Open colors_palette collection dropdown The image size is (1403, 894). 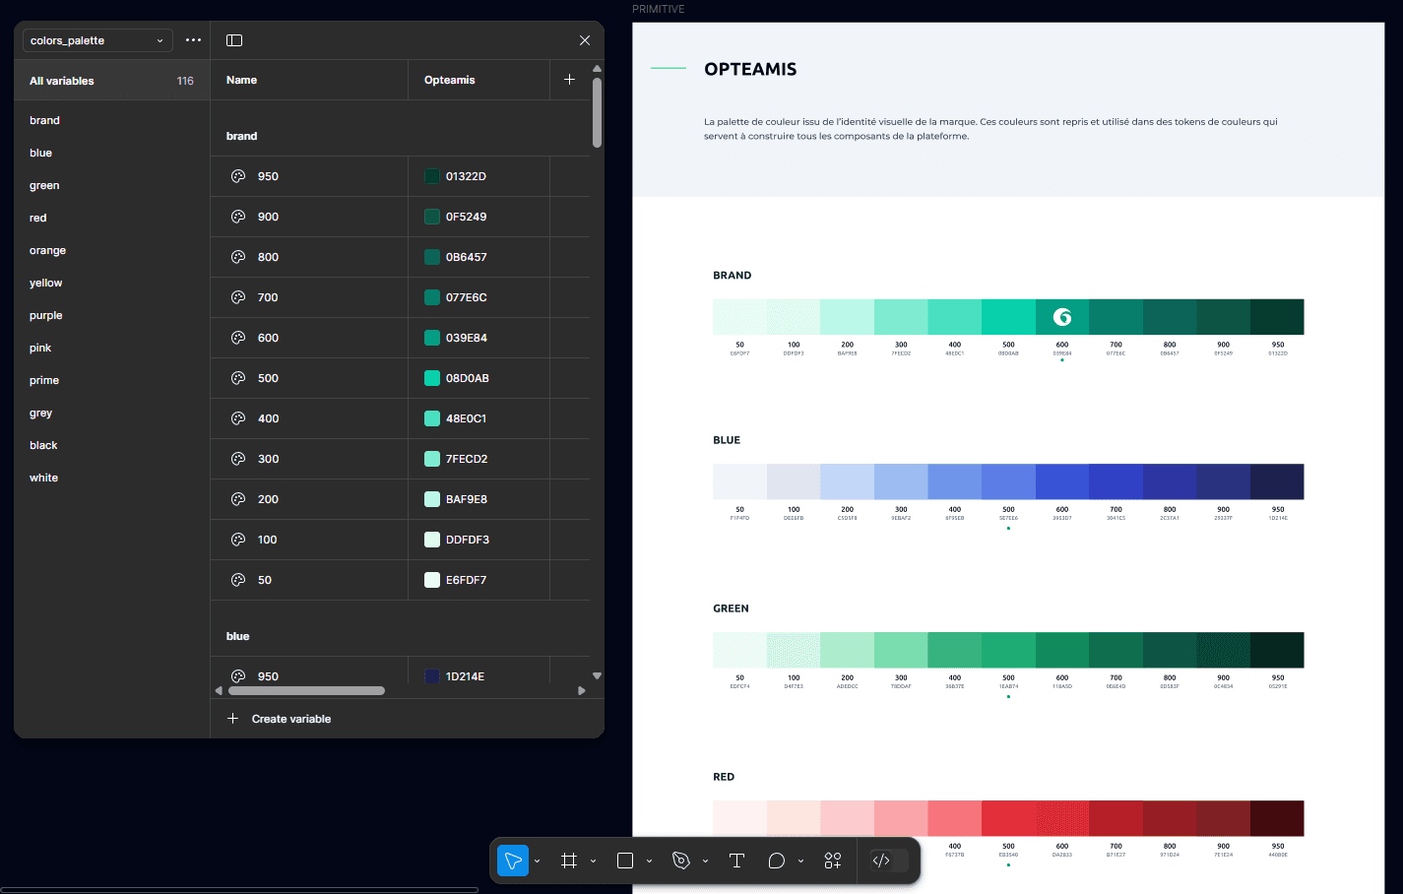pyautogui.click(x=97, y=40)
